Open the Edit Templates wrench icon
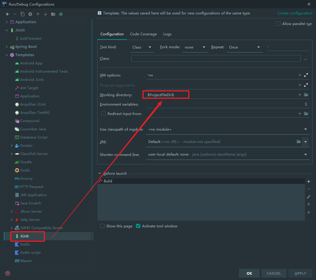Viewport: 316px width, 280px height. point(30,14)
